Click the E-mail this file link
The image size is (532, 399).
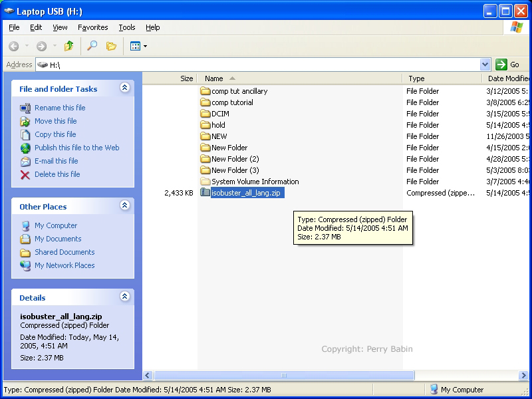pos(56,161)
